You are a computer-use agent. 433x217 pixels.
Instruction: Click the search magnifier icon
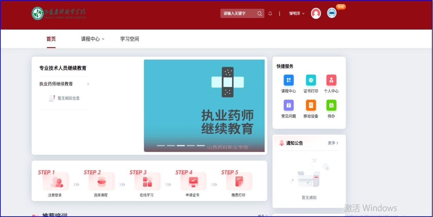260,14
